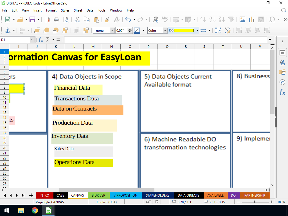Show more toolbar buttons via chevron
288x216 pixels.
[x=285, y=19]
